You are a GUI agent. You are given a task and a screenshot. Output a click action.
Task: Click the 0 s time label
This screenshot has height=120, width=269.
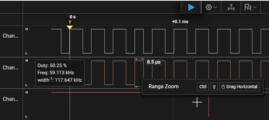click(73, 17)
